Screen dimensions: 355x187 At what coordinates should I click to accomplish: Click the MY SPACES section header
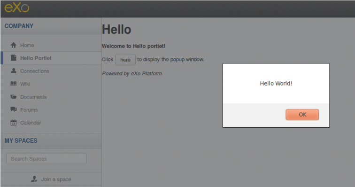pyautogui.click(x=21, y=140)
